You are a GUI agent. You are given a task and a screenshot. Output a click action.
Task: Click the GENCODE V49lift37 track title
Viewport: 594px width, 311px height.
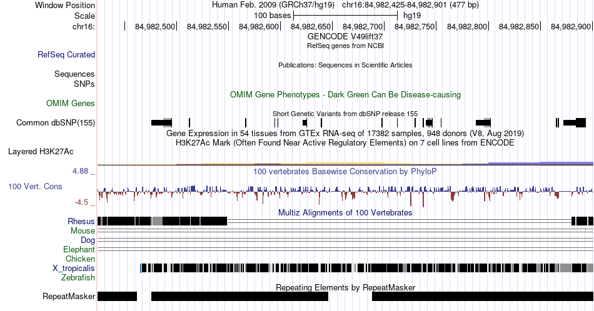345,37
